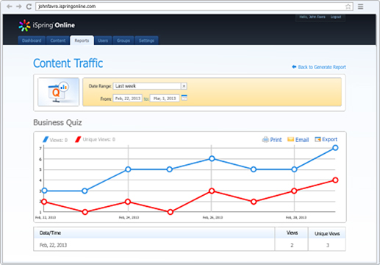This screenshot has width=380, height=265.
Task: Reload the page with the refresh icon
Action: (x=29, y=7)
